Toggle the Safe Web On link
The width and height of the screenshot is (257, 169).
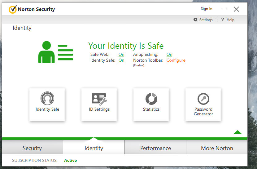click(x=121, y=54)
